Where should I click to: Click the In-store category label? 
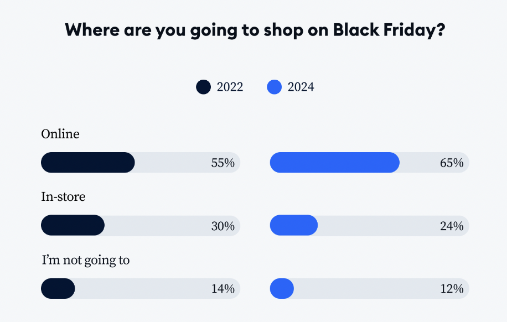pos(63,196)
